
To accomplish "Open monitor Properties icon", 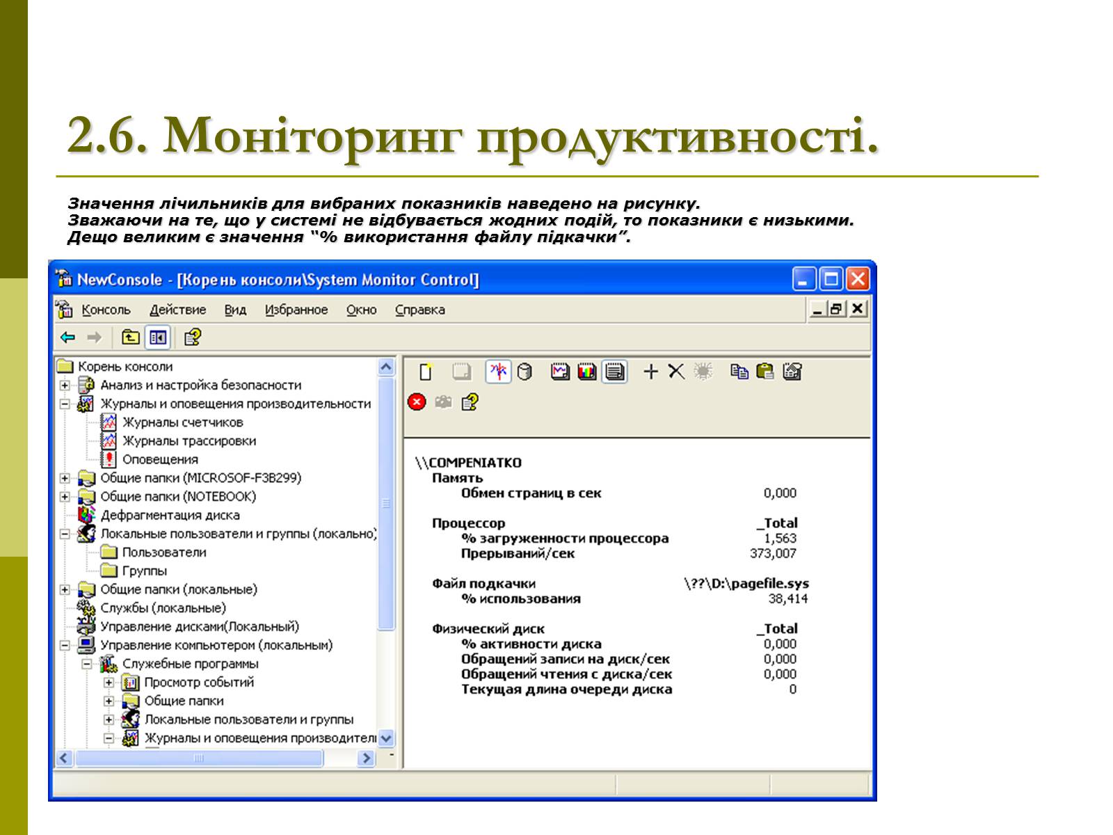I will [792, 372].
